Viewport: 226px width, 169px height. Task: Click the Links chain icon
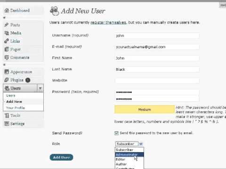[x=7, y=41]
